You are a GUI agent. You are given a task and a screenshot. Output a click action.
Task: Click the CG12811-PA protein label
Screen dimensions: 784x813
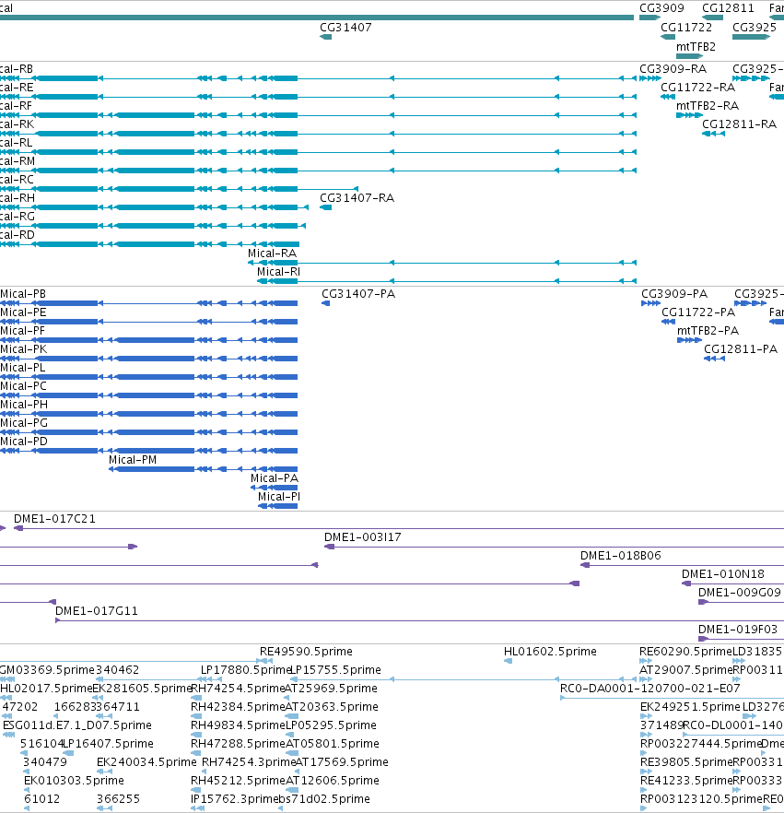tap(741, 349)
